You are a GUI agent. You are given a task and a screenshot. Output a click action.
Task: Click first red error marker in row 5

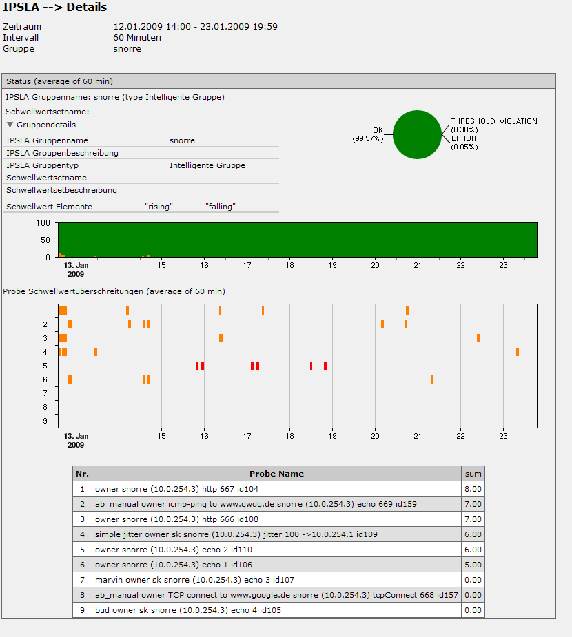[x=197, y=366]
